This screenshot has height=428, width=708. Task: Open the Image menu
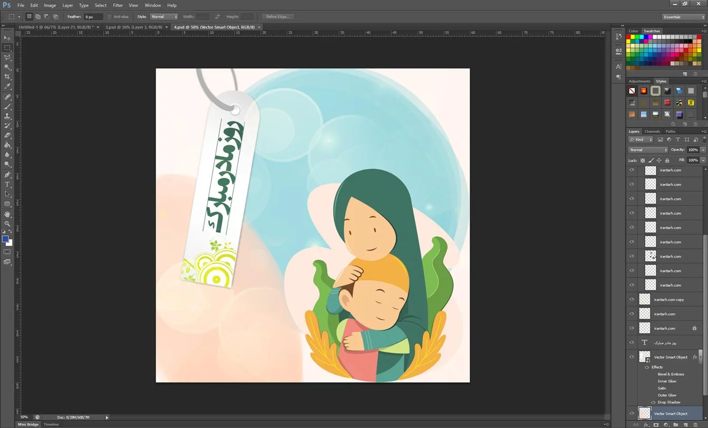click(x=50, y=5)
